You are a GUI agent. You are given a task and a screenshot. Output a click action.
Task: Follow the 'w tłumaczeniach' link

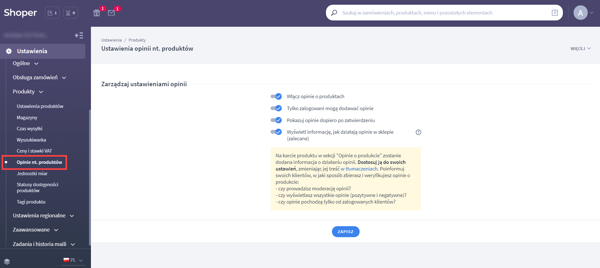(359, 169)
